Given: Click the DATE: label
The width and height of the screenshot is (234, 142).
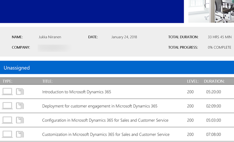Looking at the screenshot, I should [93, 37].
